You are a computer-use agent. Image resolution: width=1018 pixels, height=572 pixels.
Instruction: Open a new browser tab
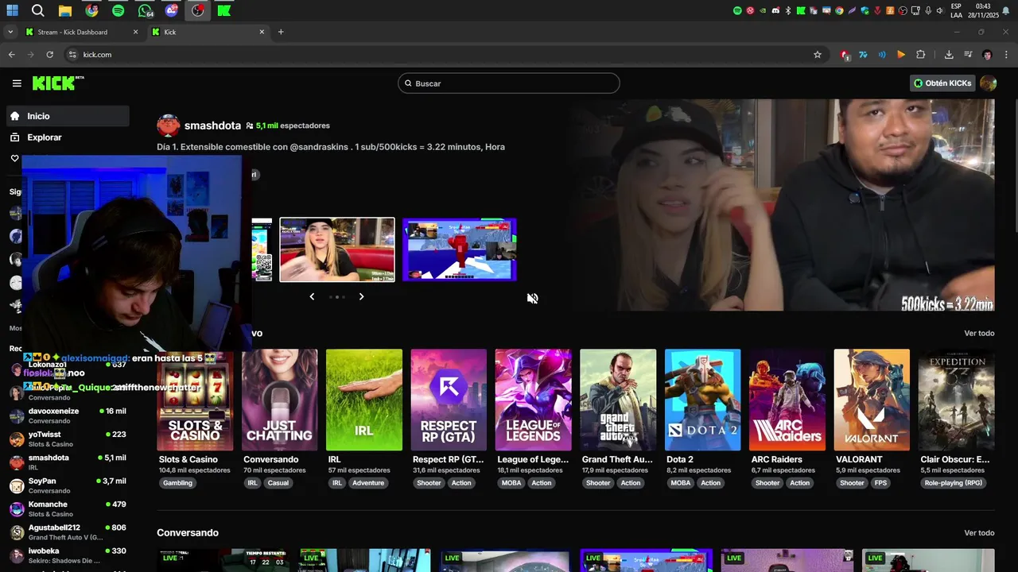pos(281,32)
